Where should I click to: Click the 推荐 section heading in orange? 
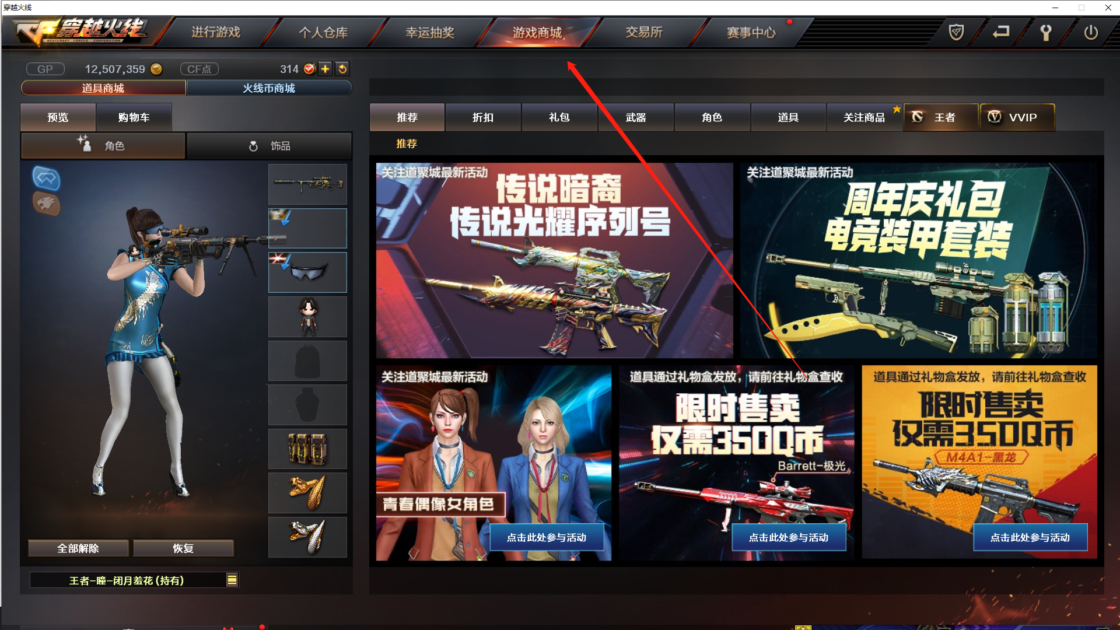point(407,143)
